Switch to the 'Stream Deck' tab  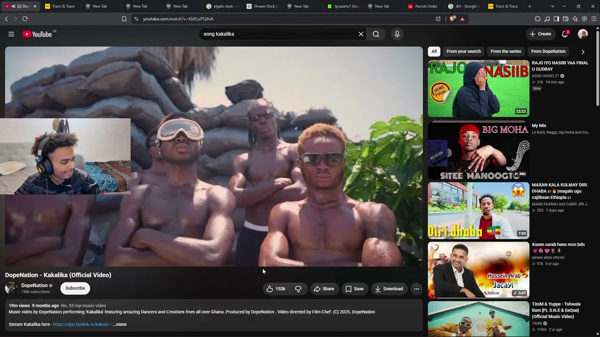262,6
